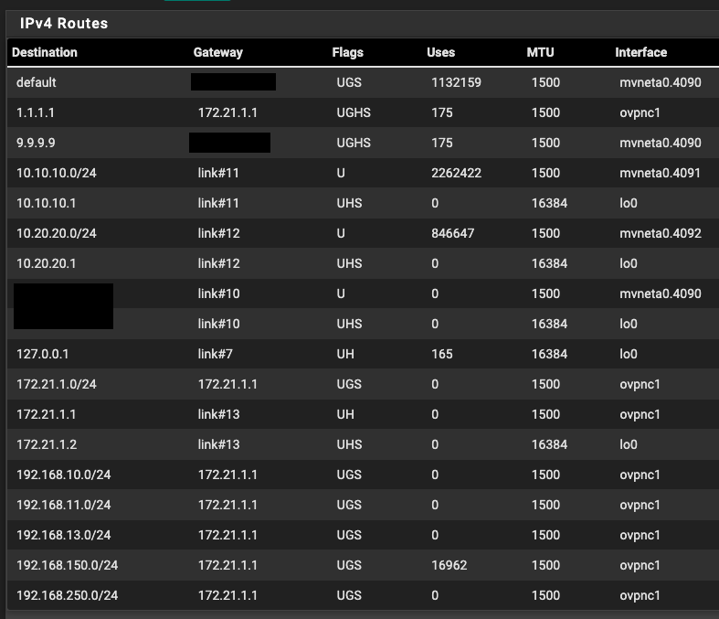Click Uses value 846647
719x619 pixels.
pyautogui.click(x=452, y=233)
